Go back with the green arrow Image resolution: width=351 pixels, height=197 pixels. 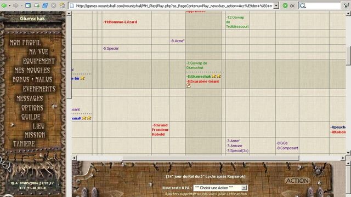click(4, 5)
